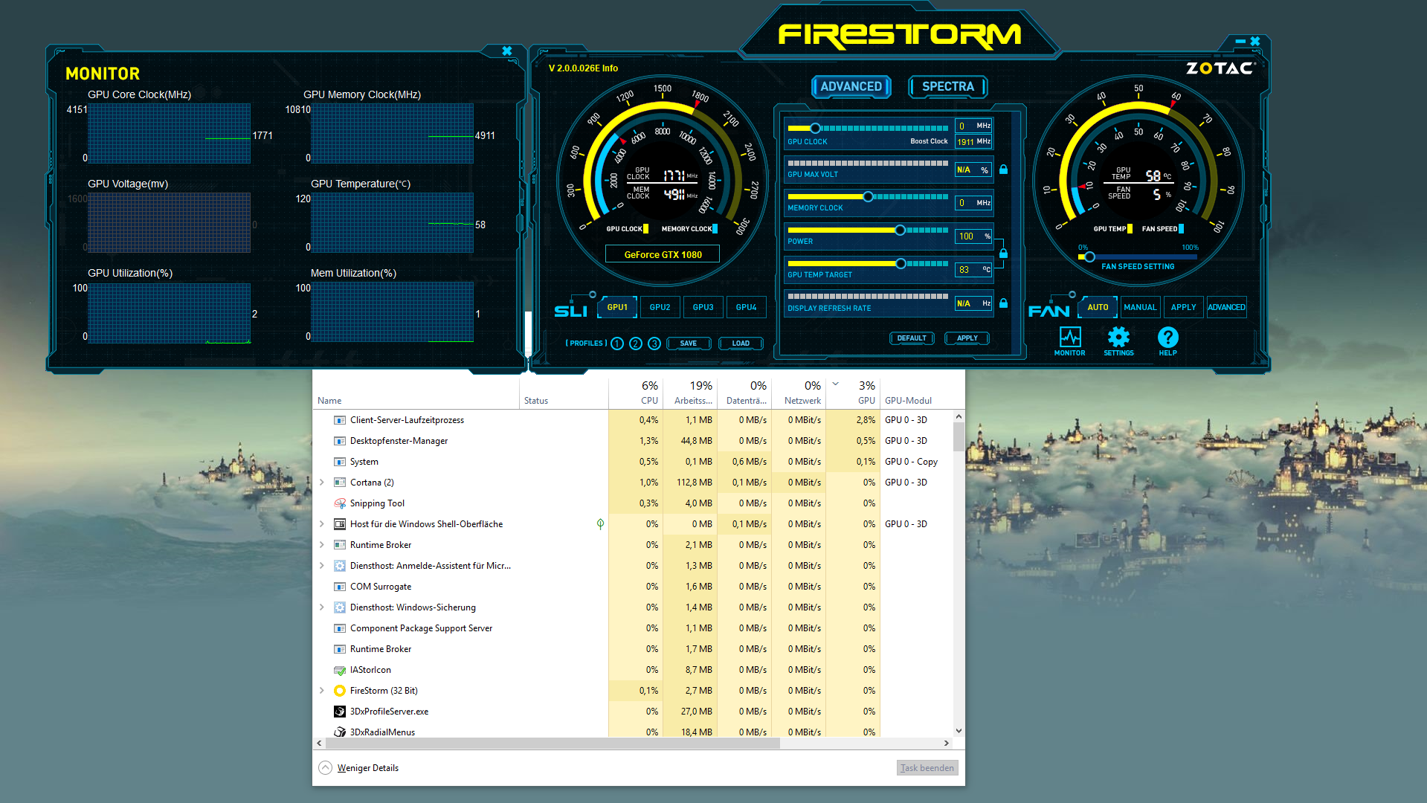Click the FAN SPEED SETTING slider handle
Screen dimensions: 1427x803
(x=1089, y=257)
